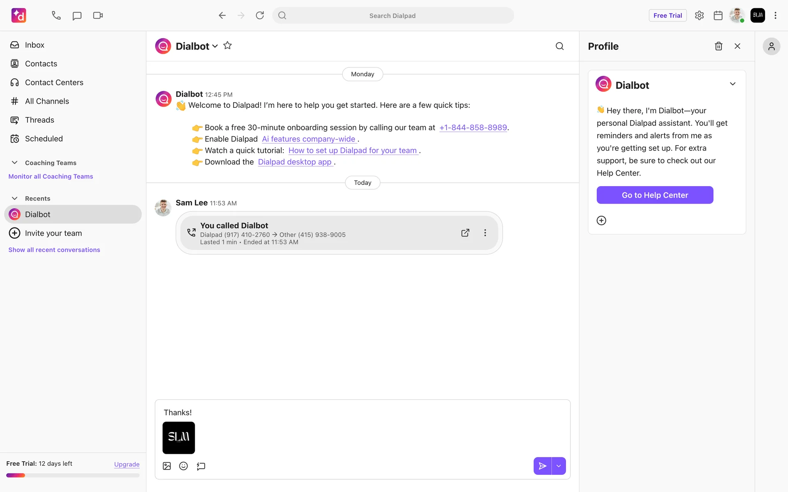
Task: Open the calendar icon
Action: pos(718,16)
